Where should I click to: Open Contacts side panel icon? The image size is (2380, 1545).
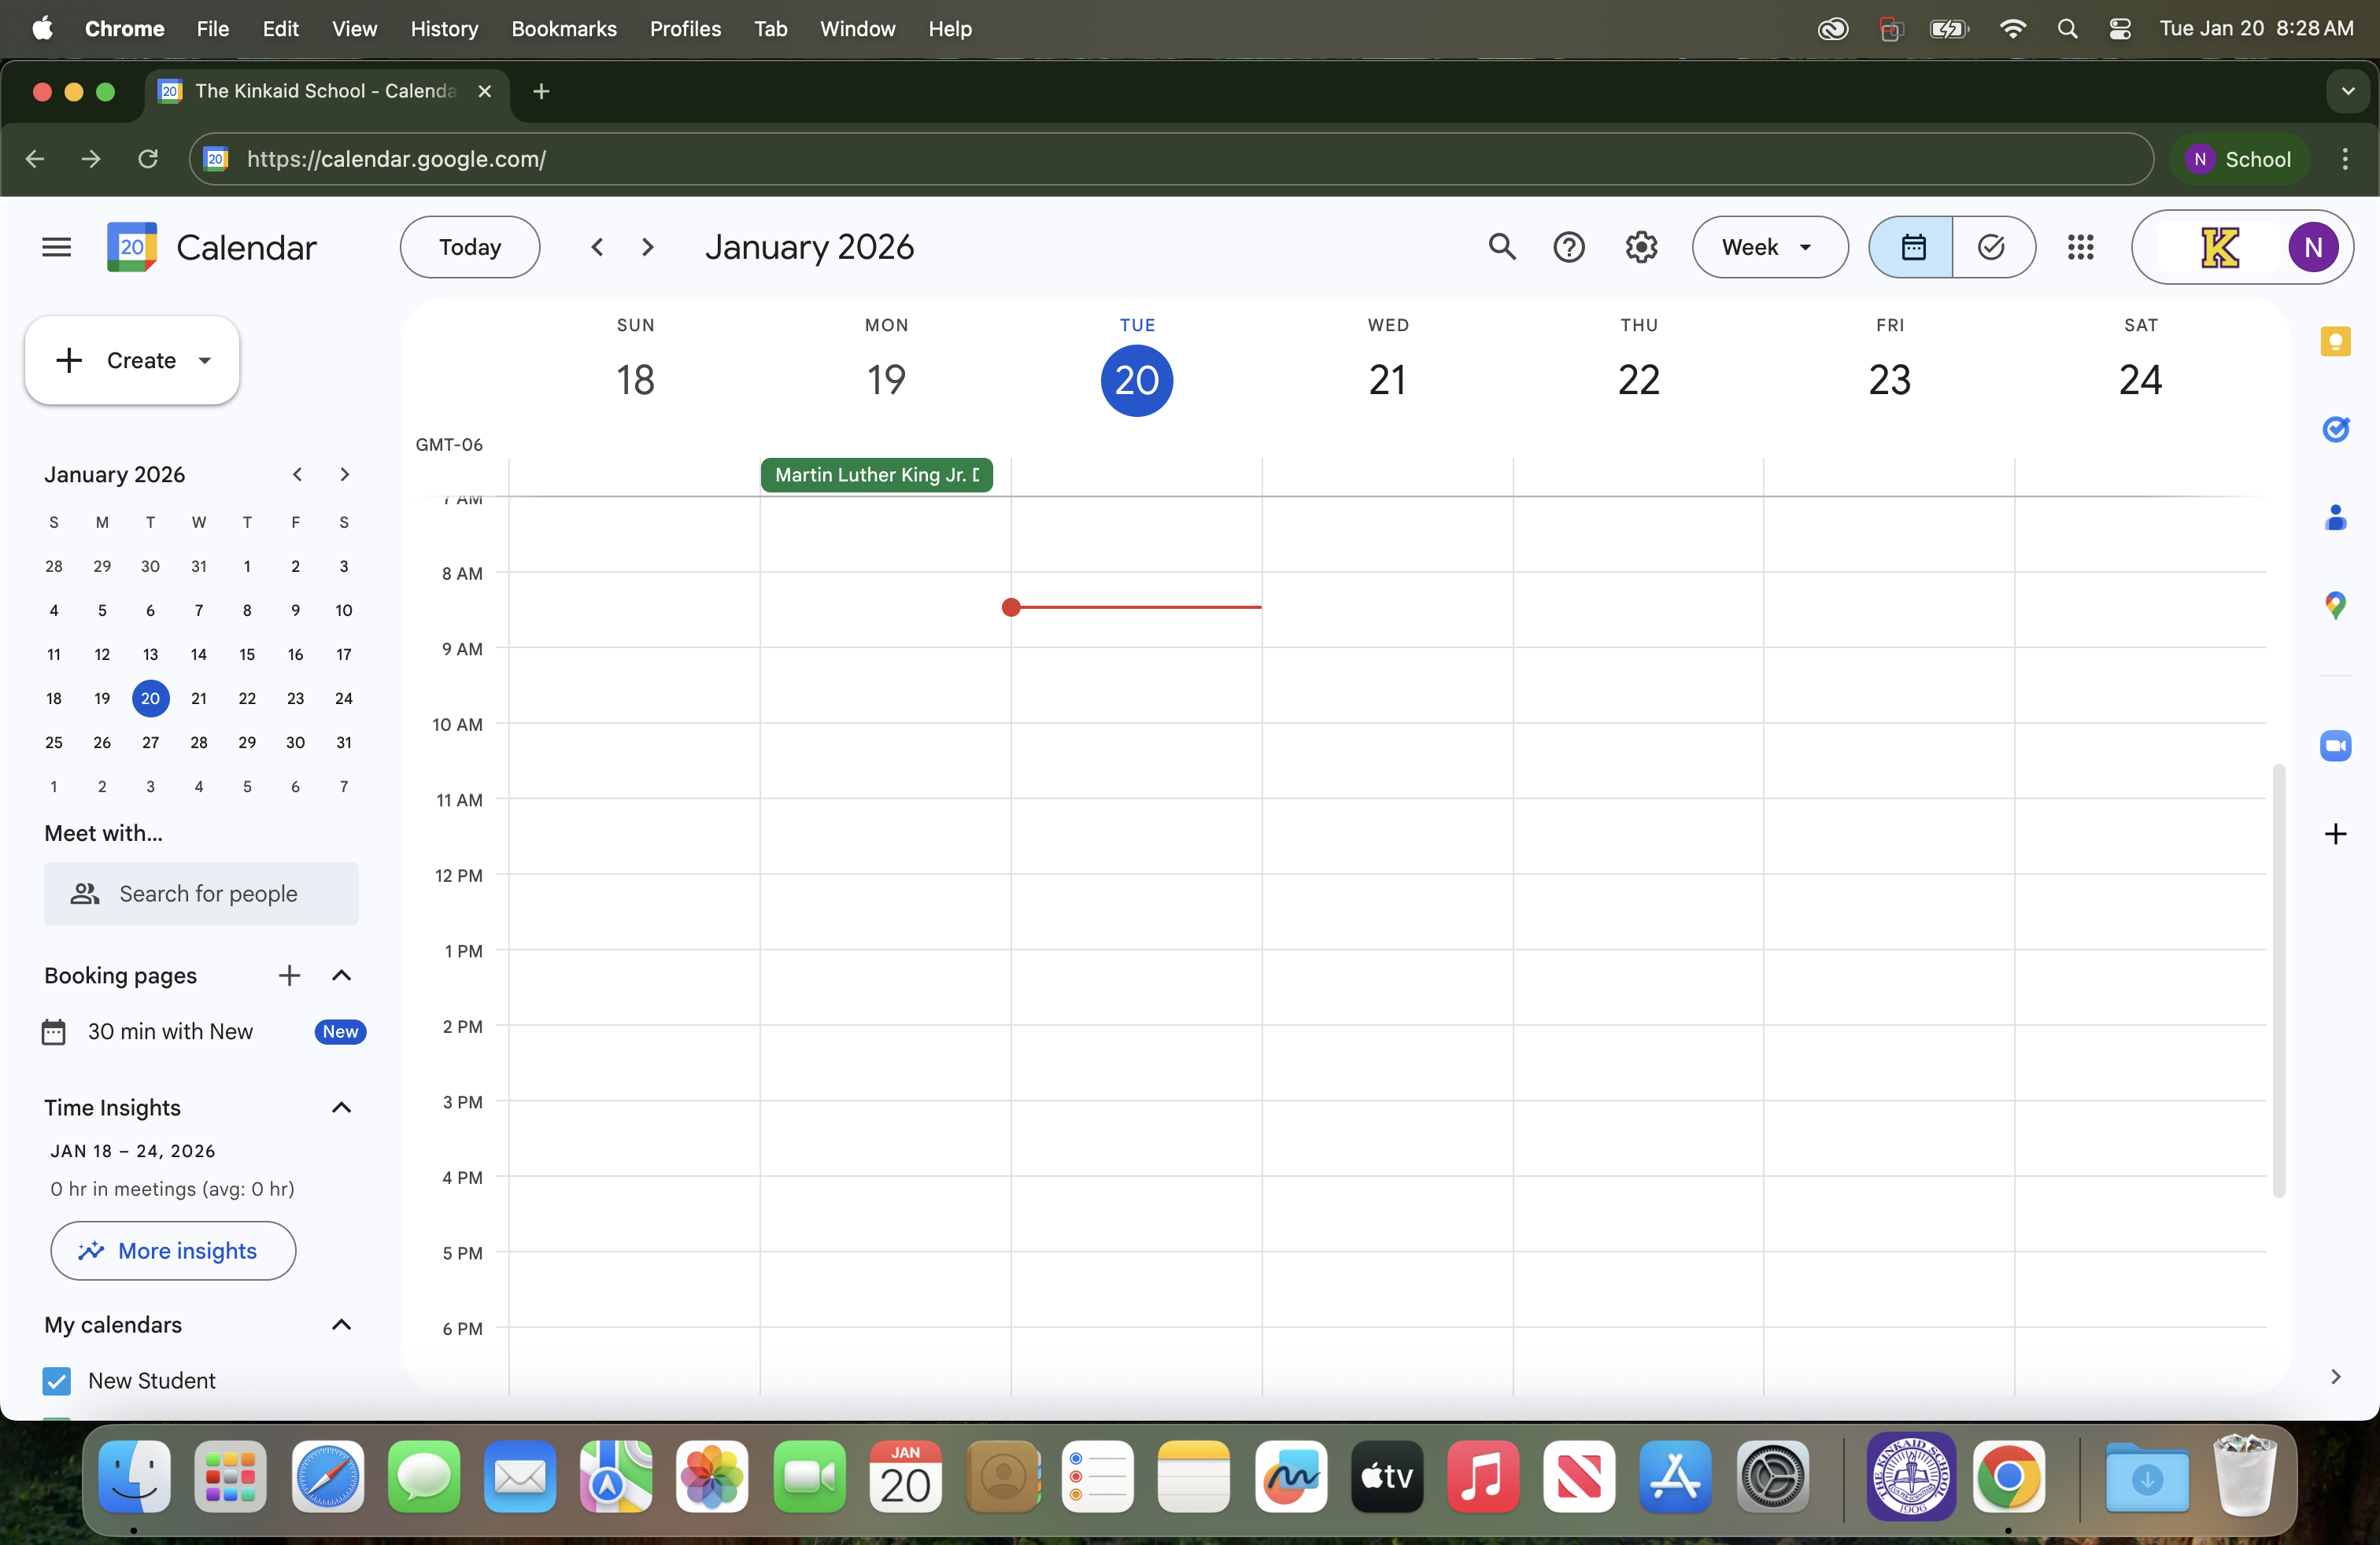pos(2334,518)
